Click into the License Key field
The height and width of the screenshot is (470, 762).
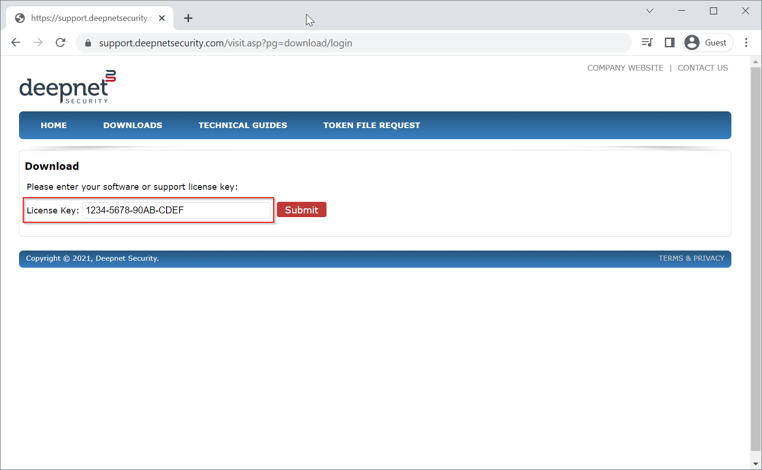pos(176,210)
